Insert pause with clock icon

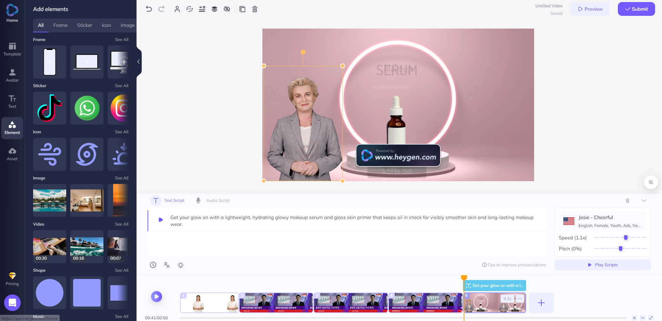pos(153,265)
